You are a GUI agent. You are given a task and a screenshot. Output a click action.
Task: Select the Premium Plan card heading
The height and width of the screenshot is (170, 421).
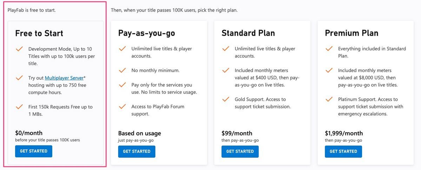[352, 33]
